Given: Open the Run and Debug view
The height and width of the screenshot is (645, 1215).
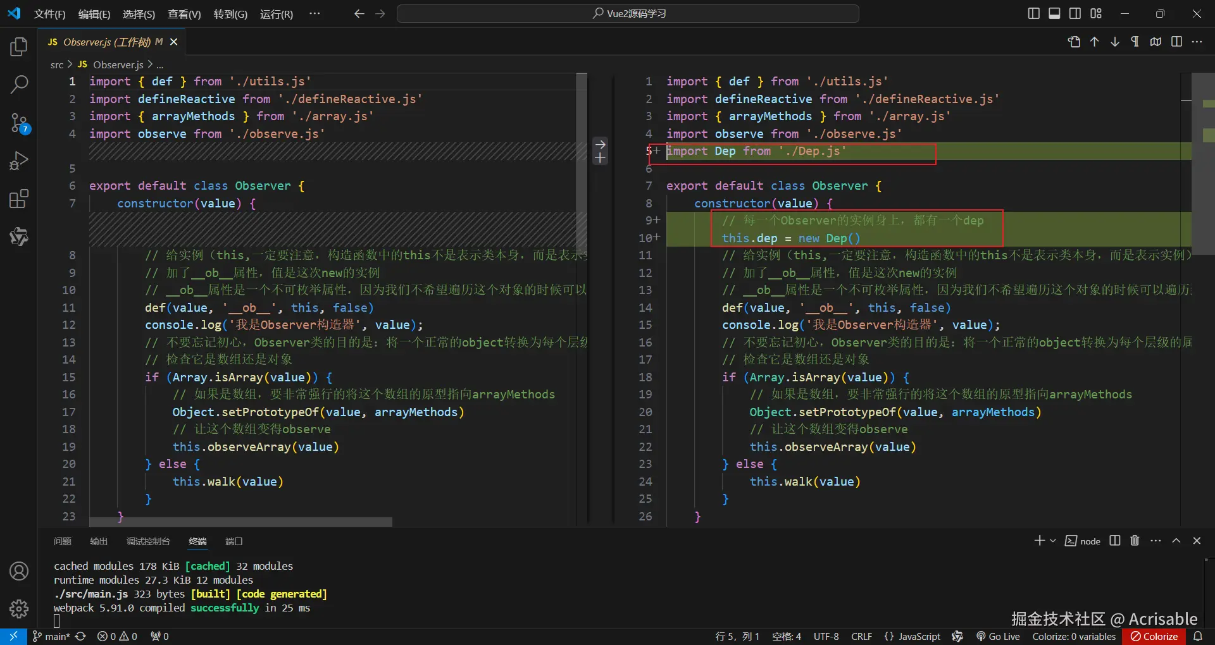Looking at the screenshot, I should (x=19, y=161).
